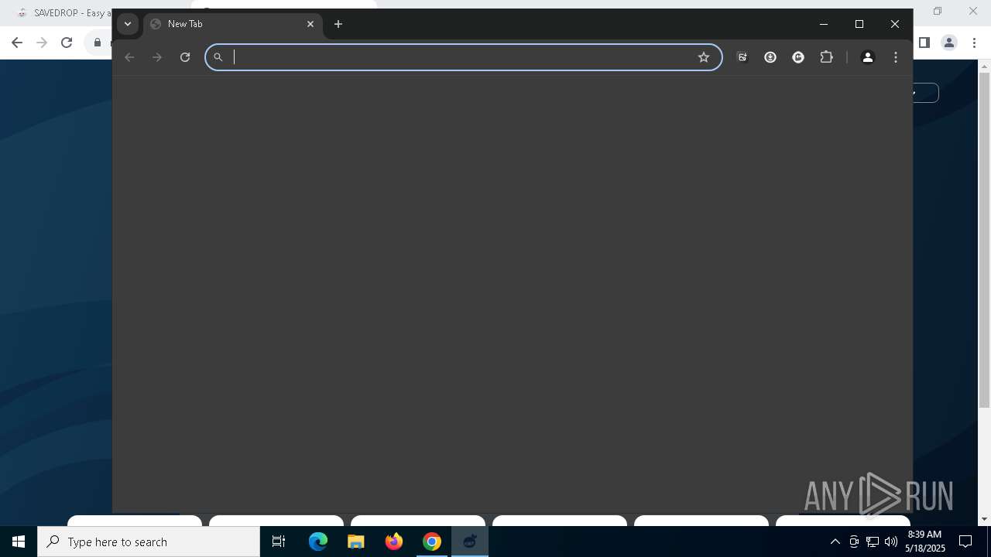Open the notification center icon
991x557 pixels.
[x=965, y=542]
